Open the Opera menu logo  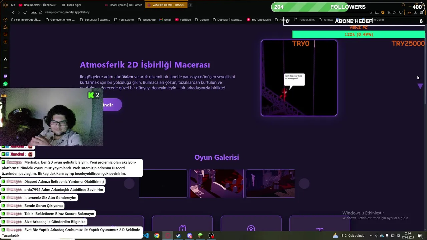[x=5, y=5]
